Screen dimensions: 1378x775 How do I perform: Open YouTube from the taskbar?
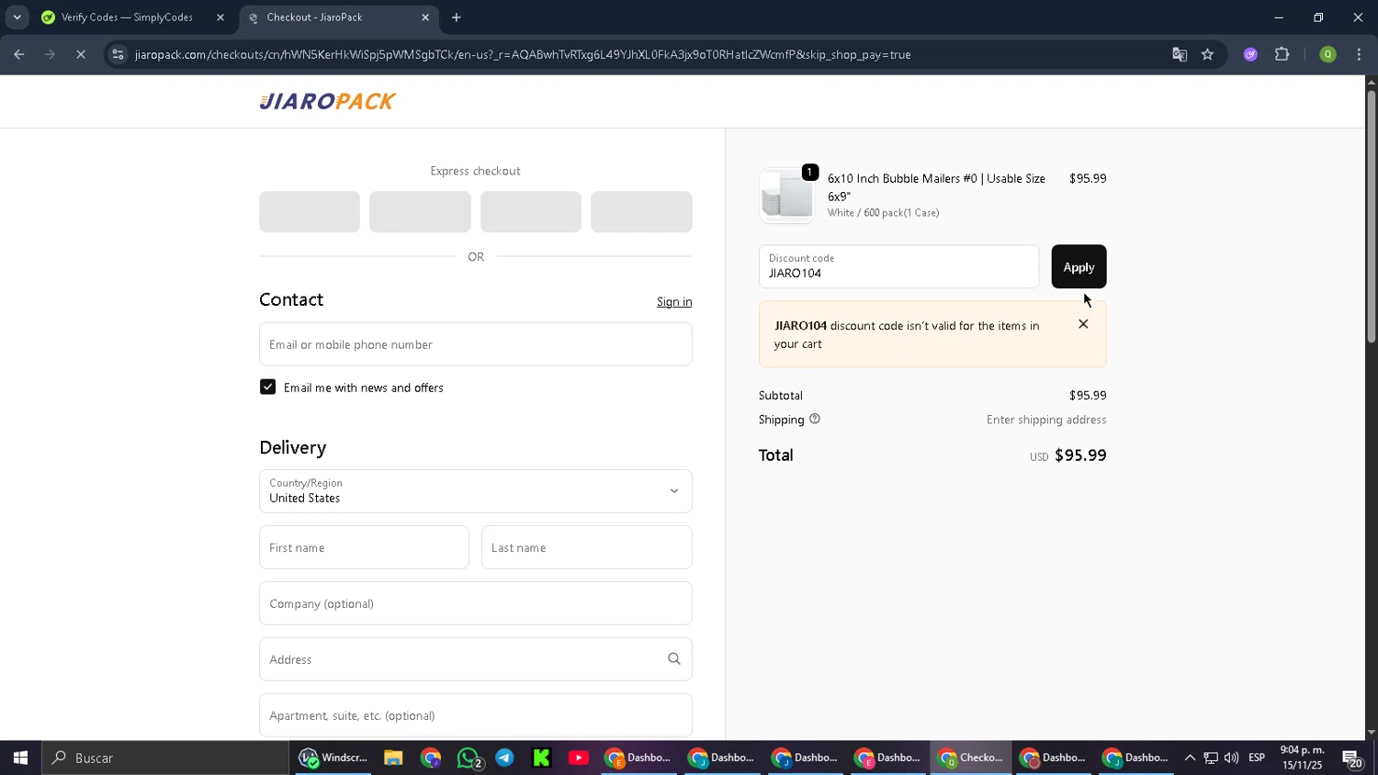(579, 758)
